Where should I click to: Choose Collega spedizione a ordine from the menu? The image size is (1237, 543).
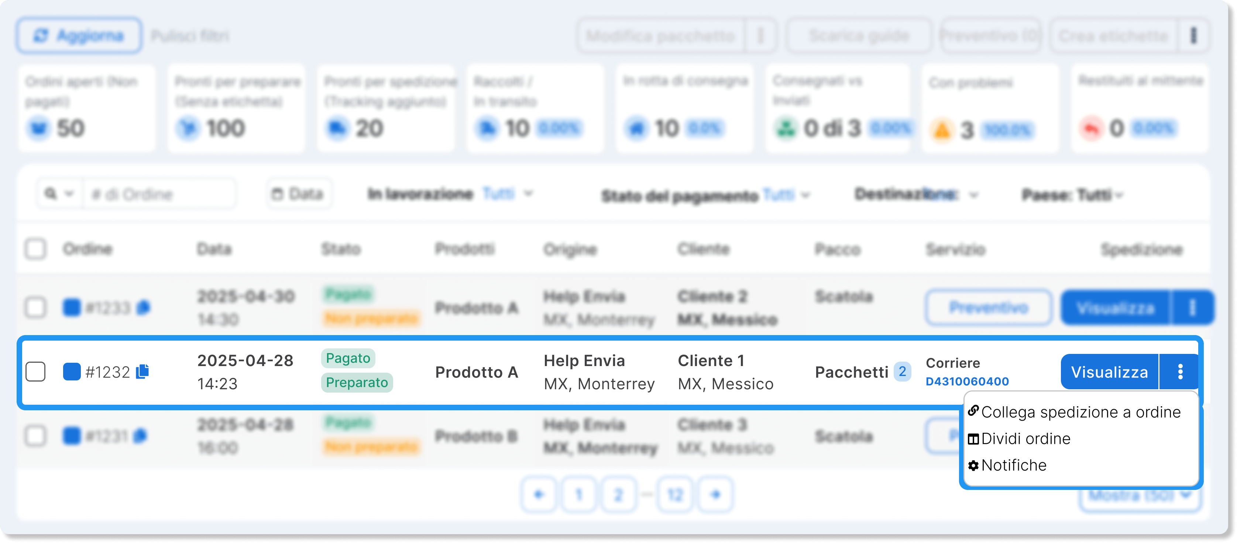point(1075,412)
